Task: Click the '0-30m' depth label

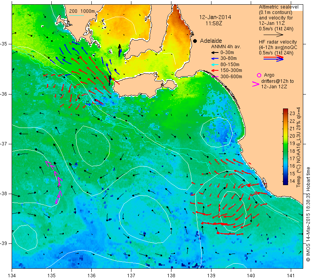Action: pos(227,52)
